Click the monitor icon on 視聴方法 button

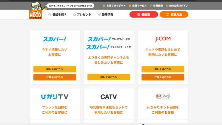coord(167,14)
